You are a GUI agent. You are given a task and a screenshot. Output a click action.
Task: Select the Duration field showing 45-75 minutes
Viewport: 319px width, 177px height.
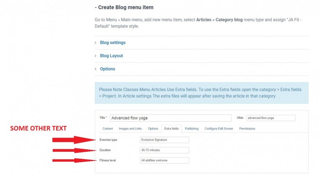pyautogui.click(x=164, y=150)
